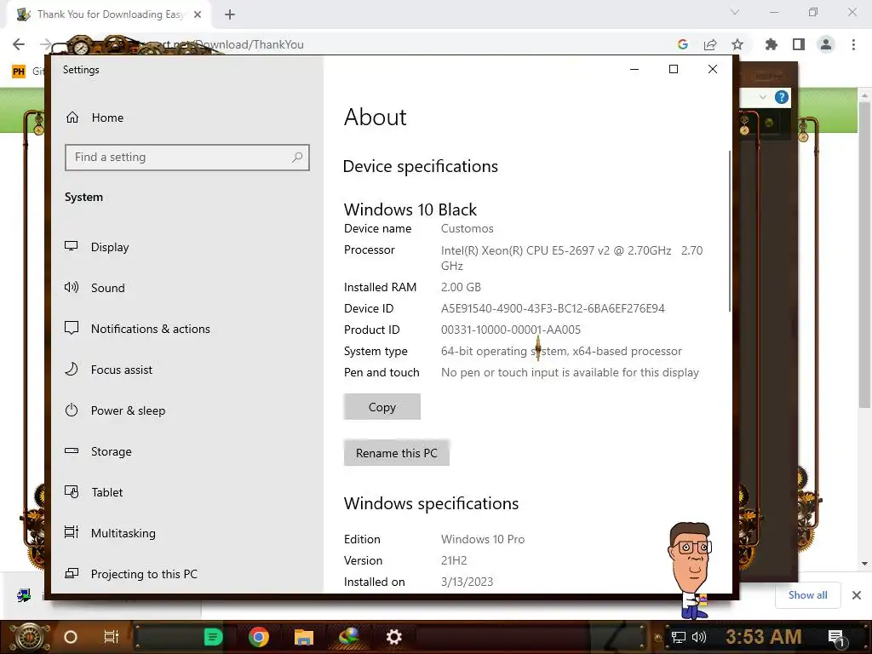Click the Chrome back arrow
The height and width of the screenshot is (654, 872).
click(19, 44)
